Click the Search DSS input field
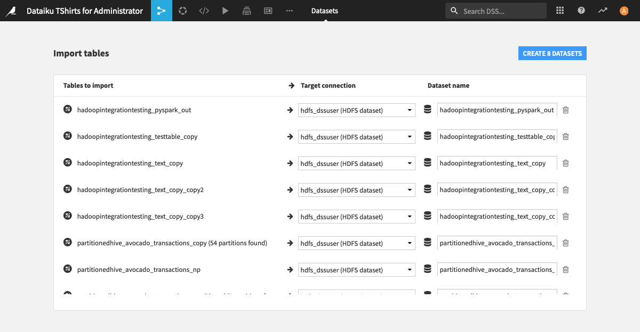640x332 pixels. (496, 11)
